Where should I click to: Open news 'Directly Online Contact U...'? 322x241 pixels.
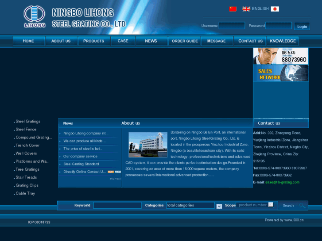click(x=85, y=172)
